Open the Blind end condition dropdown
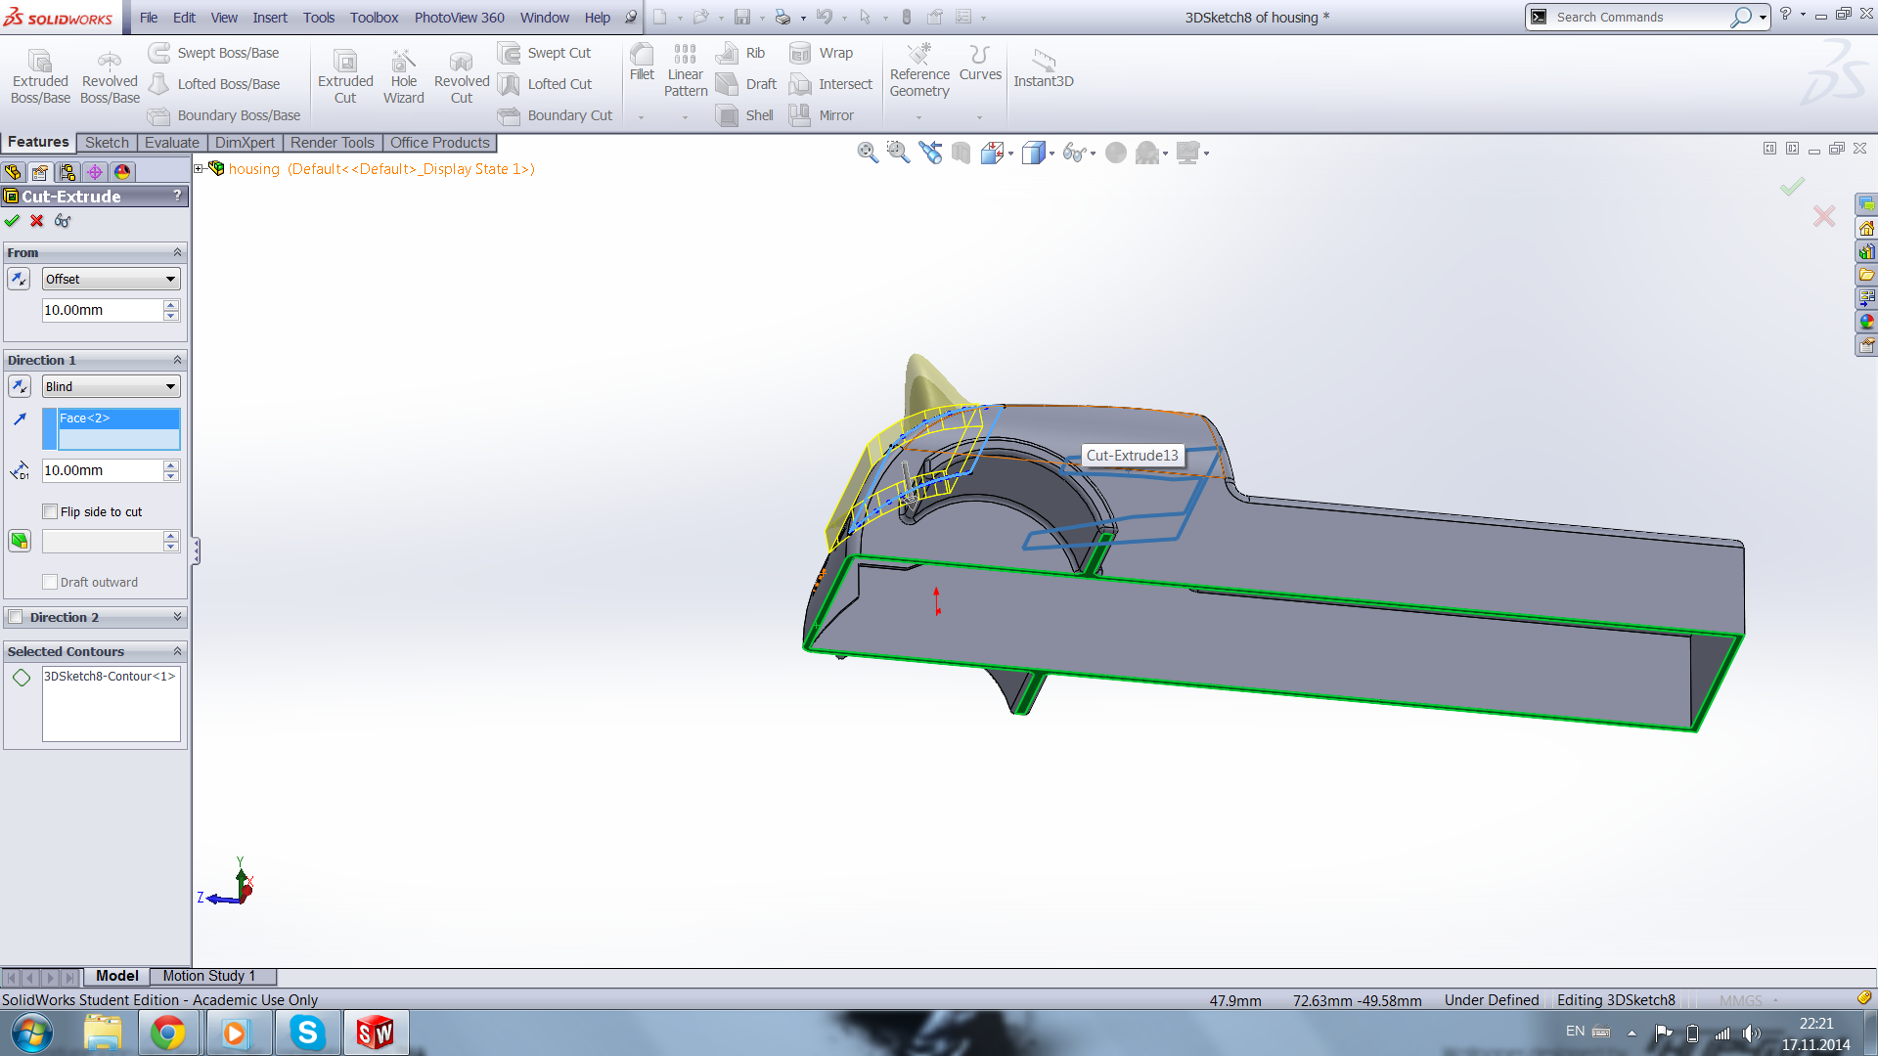Screen dimensions: 1878x1056 click(112, 386)
